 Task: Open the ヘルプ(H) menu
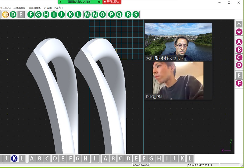59,8
